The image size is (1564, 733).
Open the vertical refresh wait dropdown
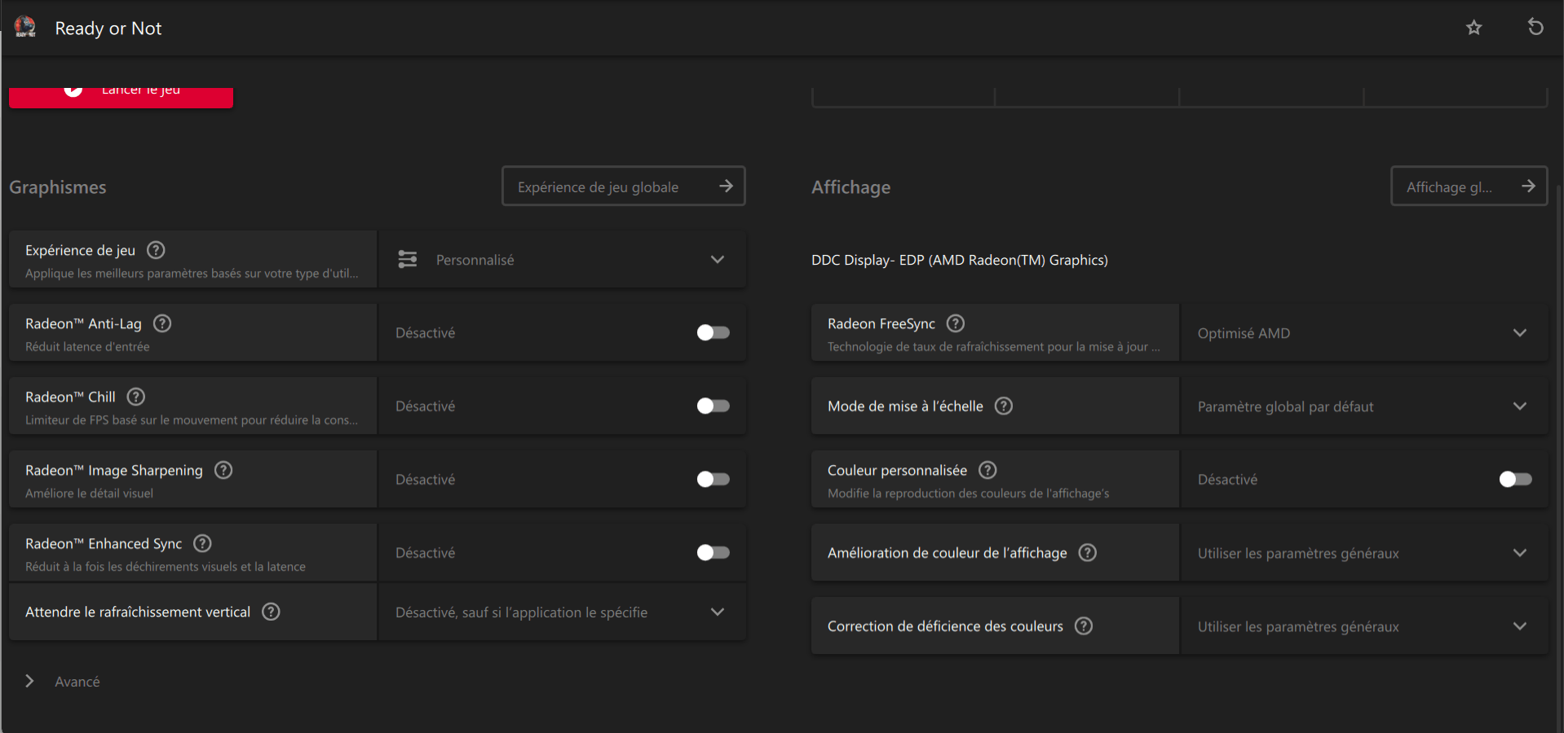coord(563,612)
